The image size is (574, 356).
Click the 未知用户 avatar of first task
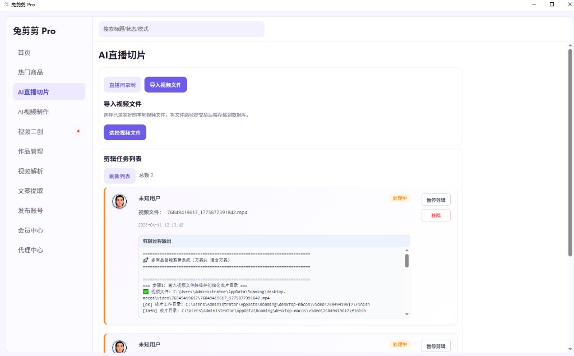coord(119,201)
